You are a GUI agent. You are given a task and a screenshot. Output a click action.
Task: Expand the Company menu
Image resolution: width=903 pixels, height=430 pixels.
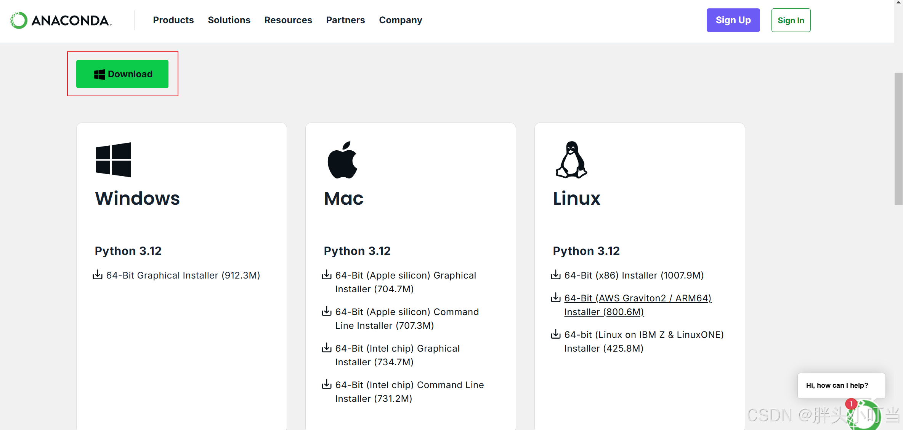click(401, 20)
